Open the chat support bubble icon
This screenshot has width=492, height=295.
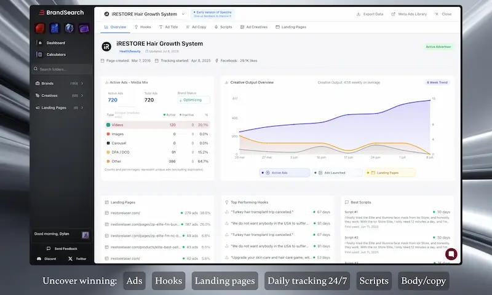(451, 254)
